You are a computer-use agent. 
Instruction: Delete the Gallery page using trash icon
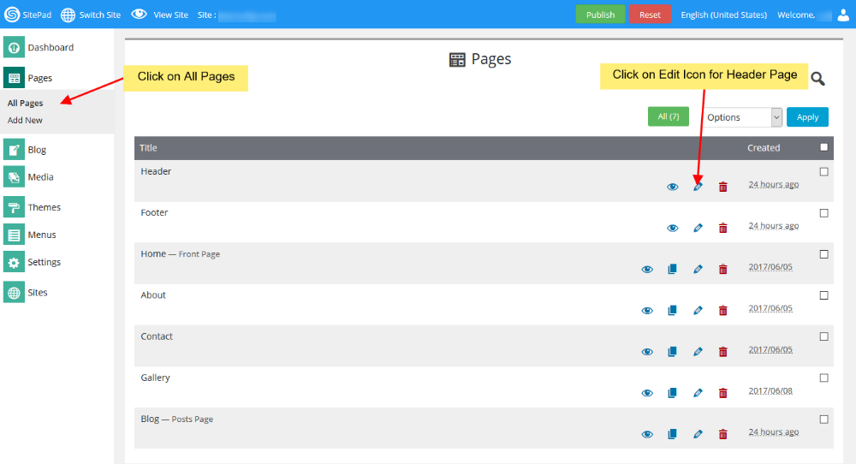click(722, 393)
